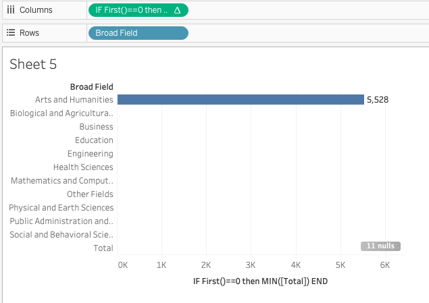The image size is (429, 303).
Task: Select the green IF First() calculation pill
Action: click(132, 10)
